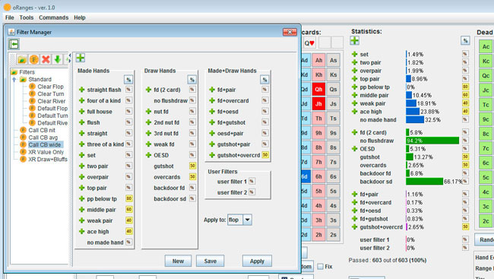
Task: Click the Ac dead card
Action: pyautogui.click(x=486, y=46)
